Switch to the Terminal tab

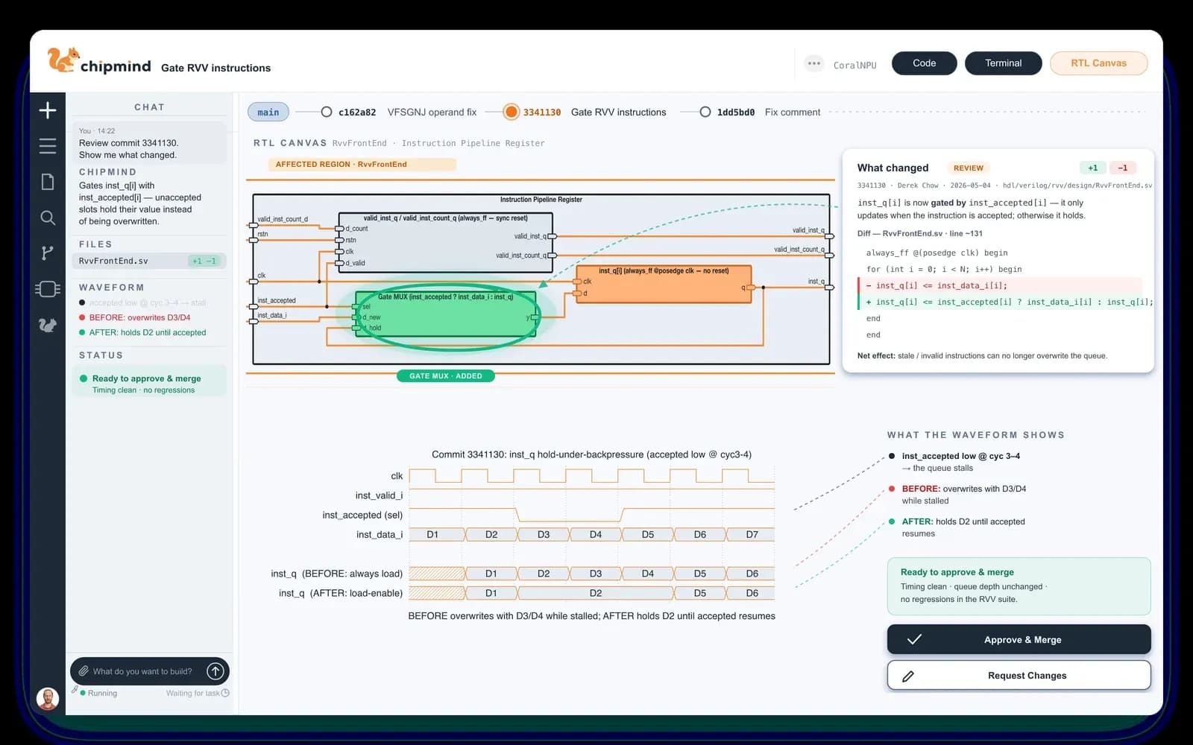(x=1003, y=63)
